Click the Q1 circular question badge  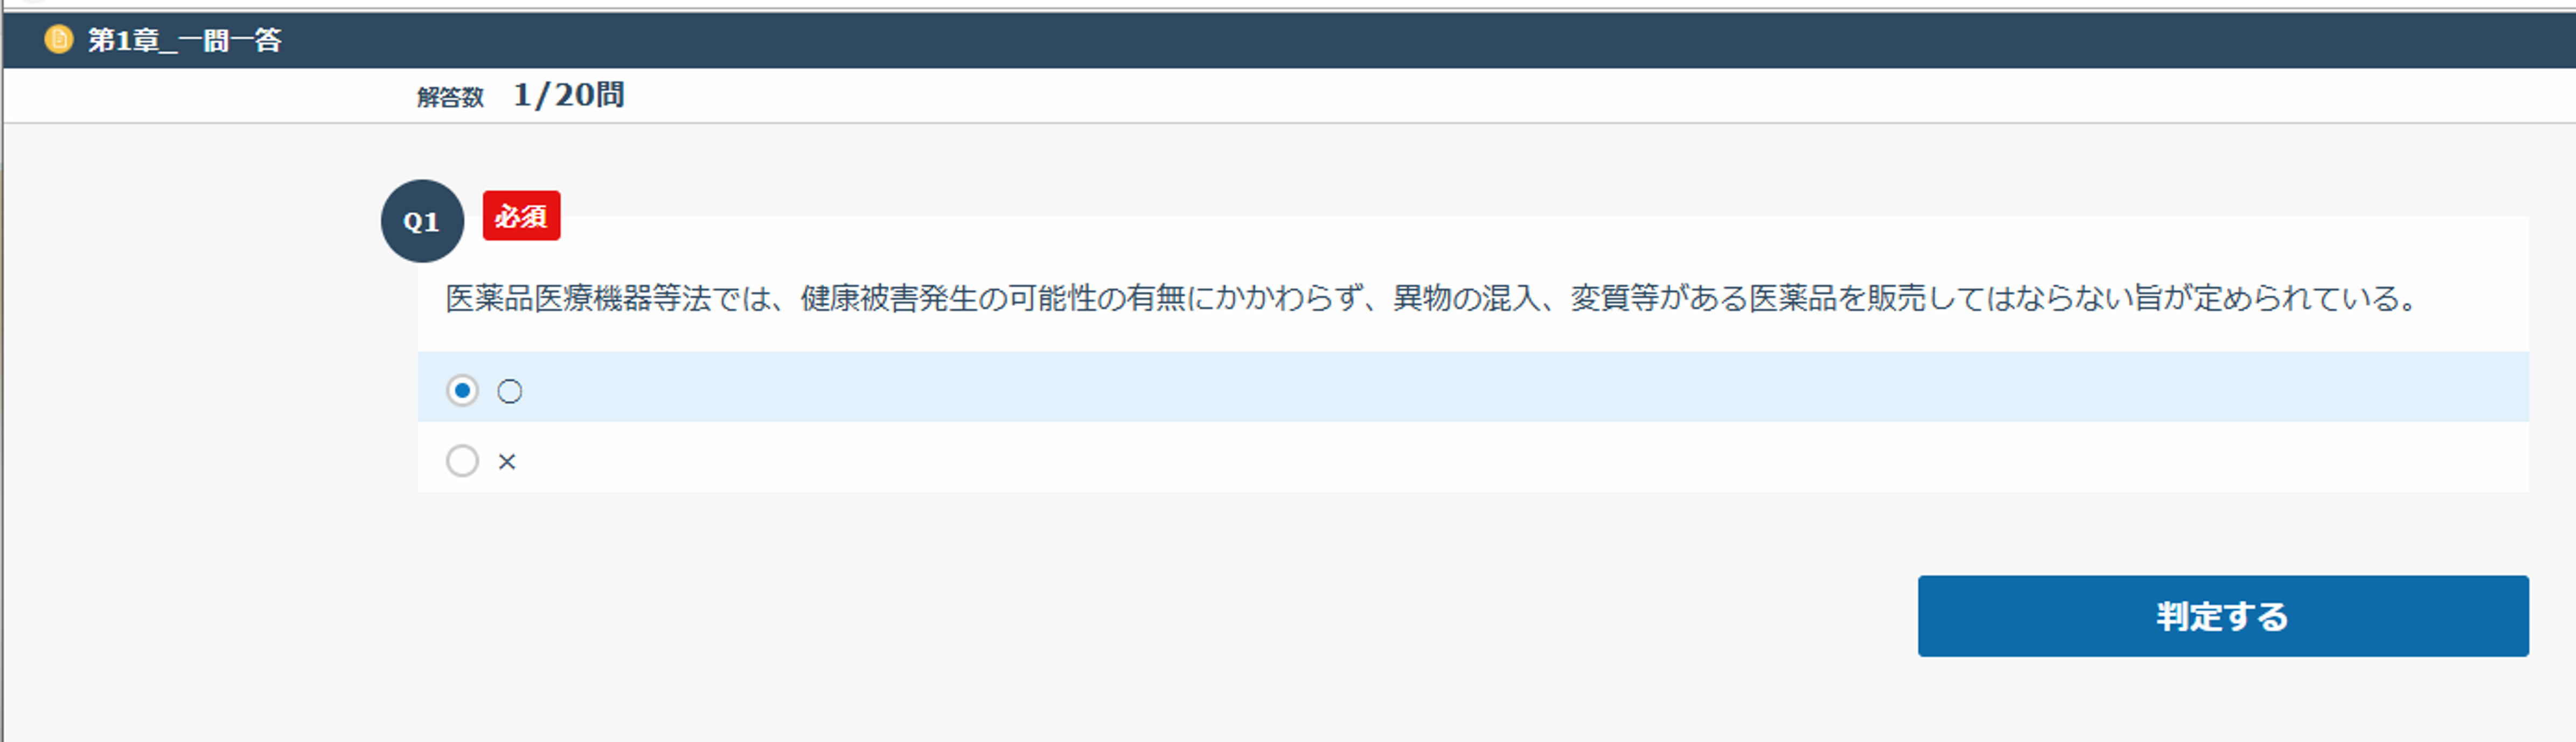tap(422, 221)
